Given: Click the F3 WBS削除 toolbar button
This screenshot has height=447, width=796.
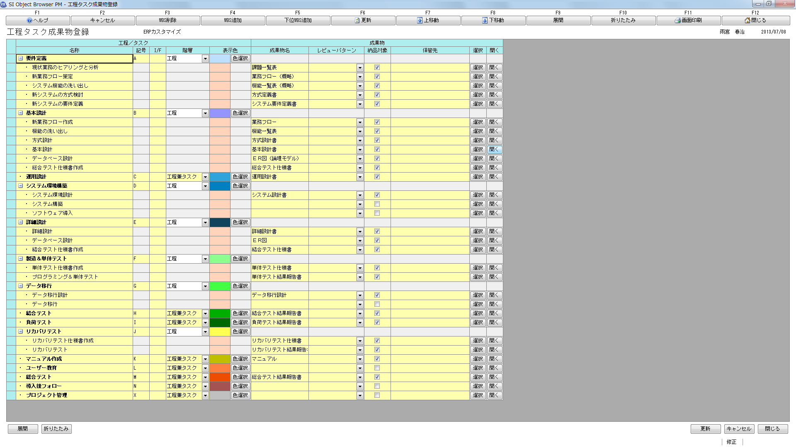Looking at the screenshot, I should 168,20.
